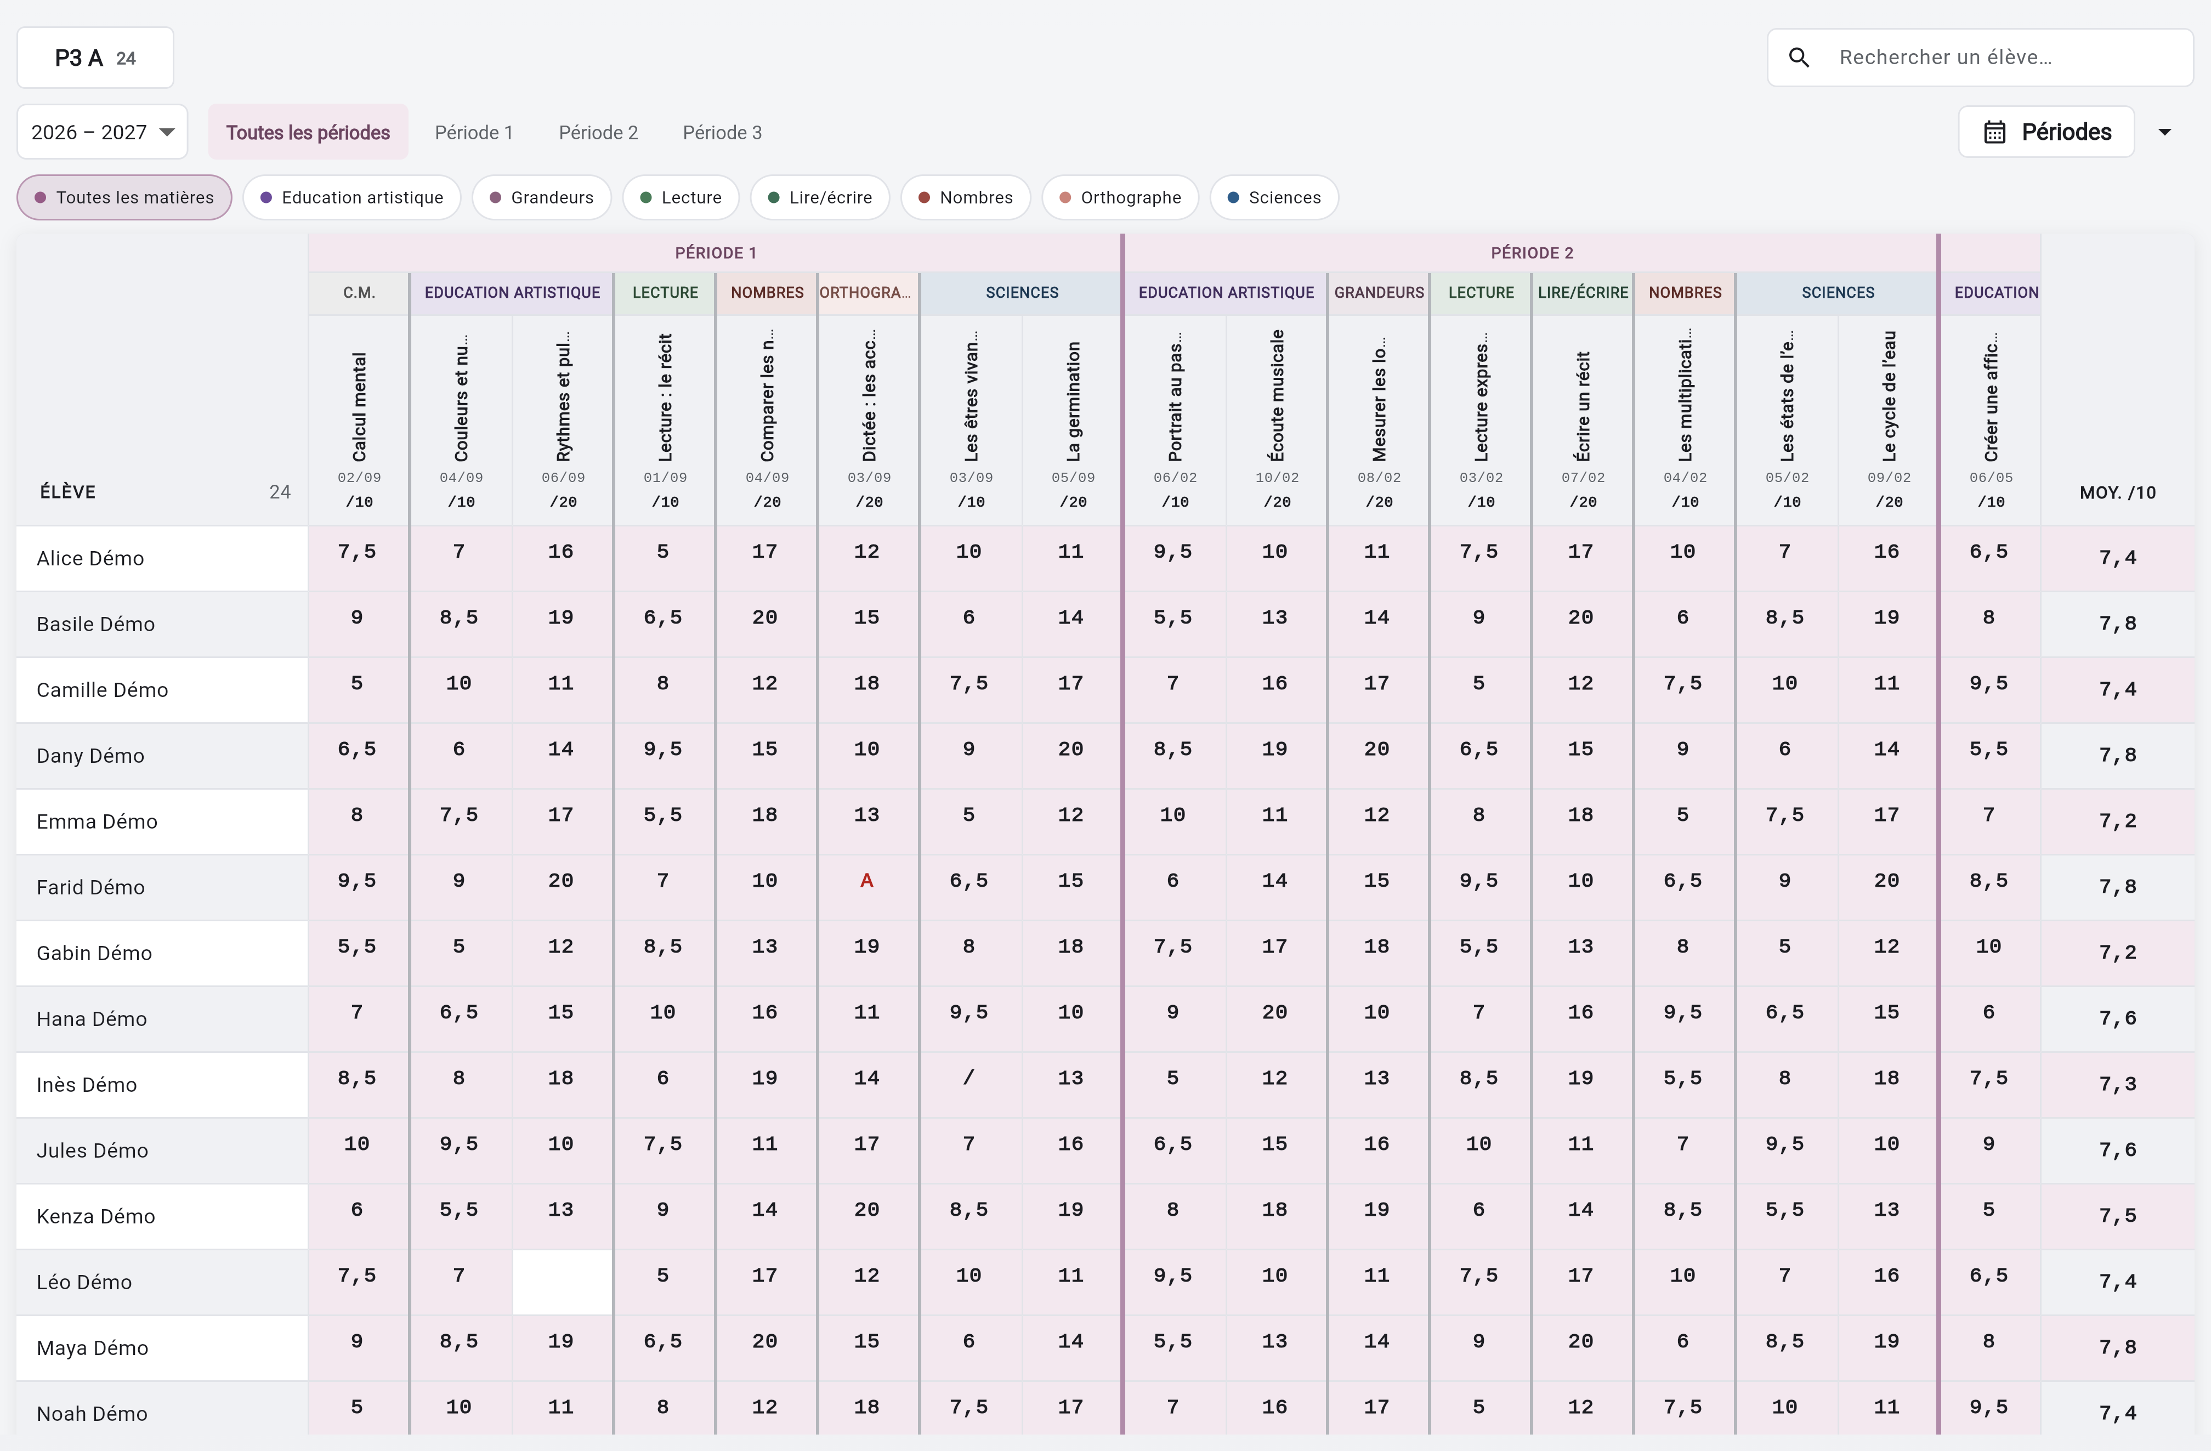The image size is (2211, 1451).
Task: Click the Le cycle de l'eau column header
Action: coord(1889,420)
